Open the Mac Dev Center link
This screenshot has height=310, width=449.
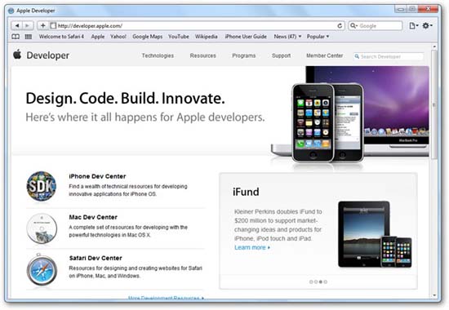93,217
